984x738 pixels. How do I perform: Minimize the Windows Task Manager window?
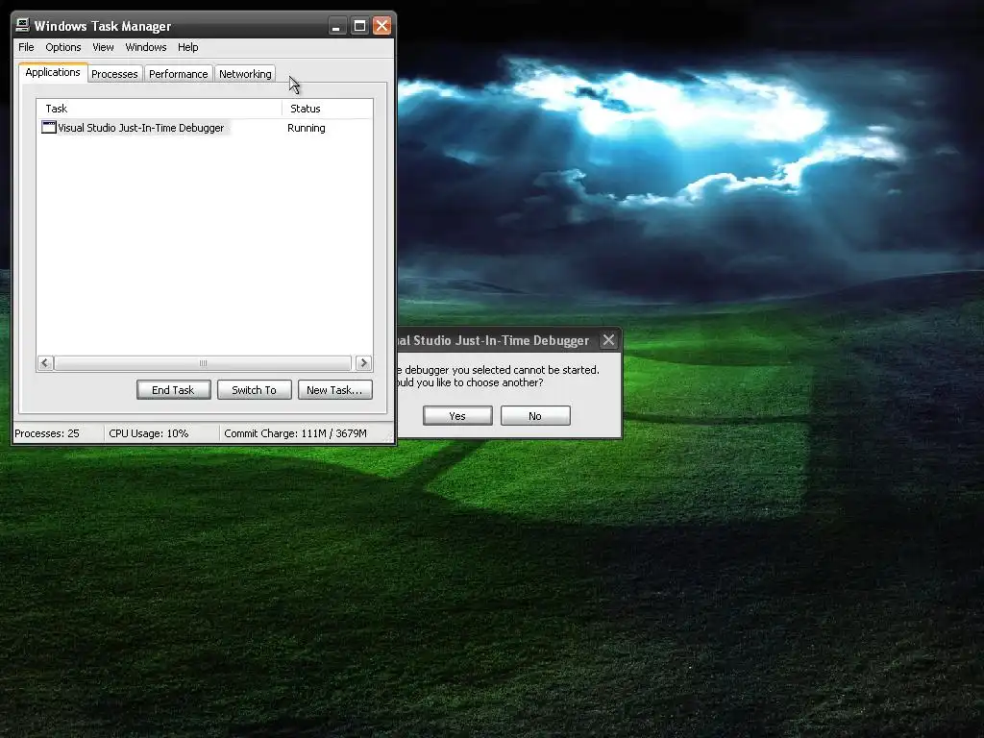pyautogui.click(x=337, y=26)
